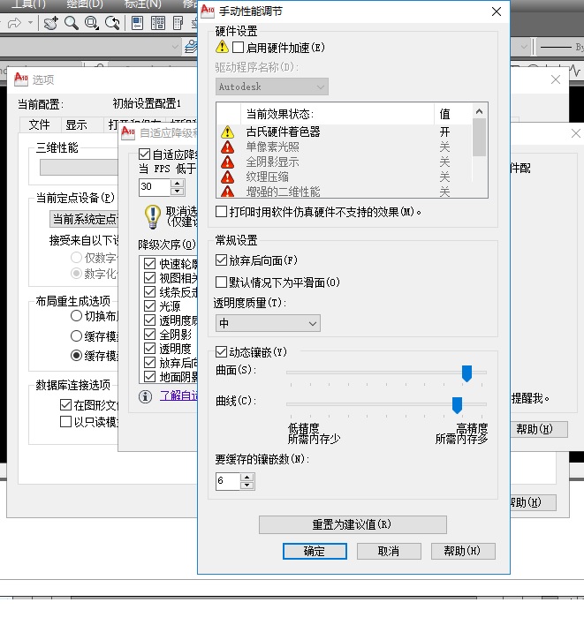Increase the FPS value spinner
The height and width of the screenshot is (640, 584).
click(x=178, y=183)
